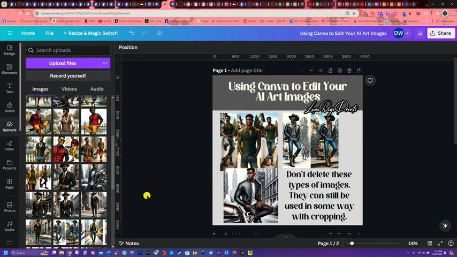Viewport: 457px width, 257px height.
Task: Check the cloud save status icon
Action: 159,33
